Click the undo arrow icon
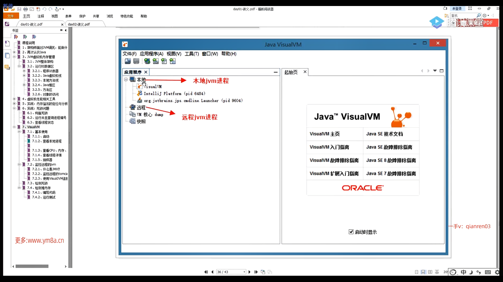 tap(44, 9)
